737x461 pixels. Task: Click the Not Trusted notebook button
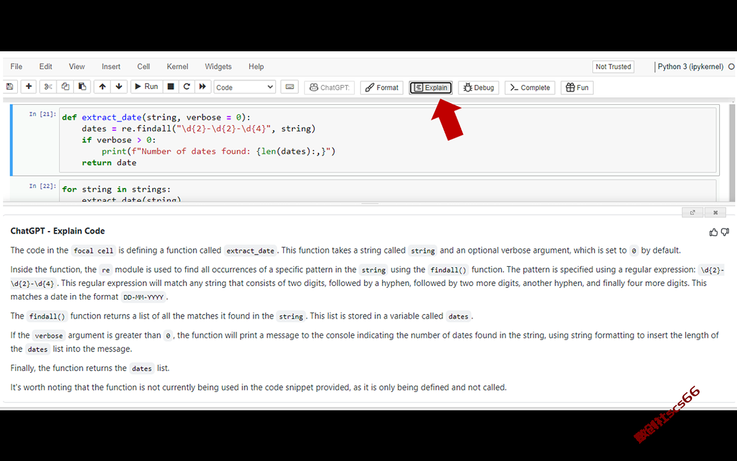(x=613, y=67)
